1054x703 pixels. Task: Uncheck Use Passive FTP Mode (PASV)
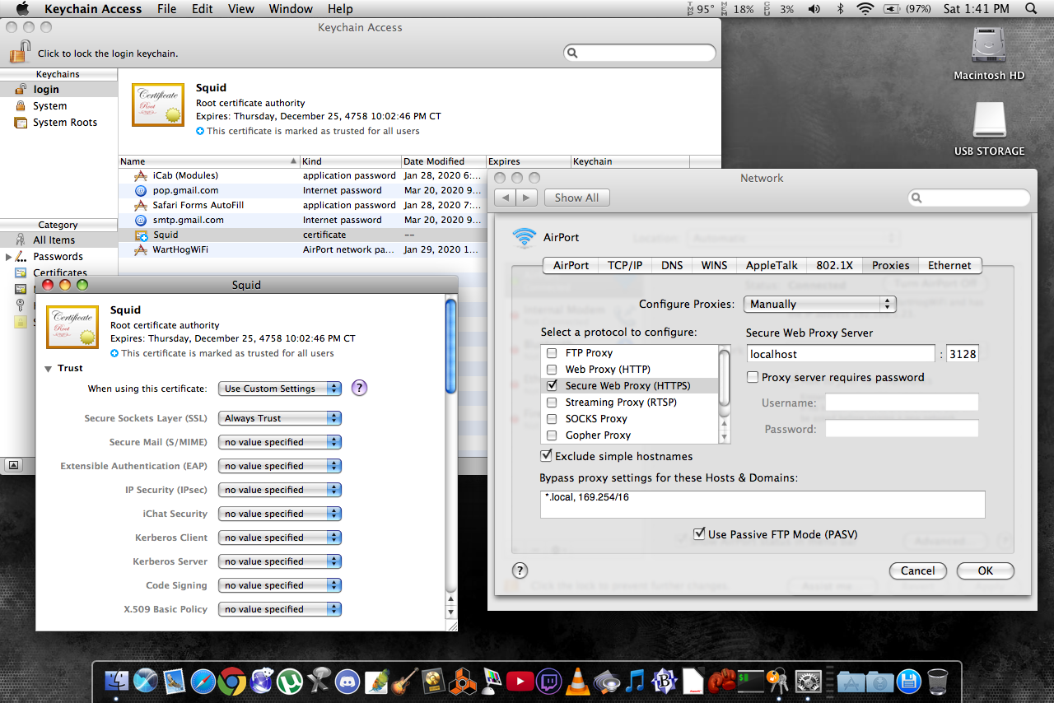pos(700,534)
